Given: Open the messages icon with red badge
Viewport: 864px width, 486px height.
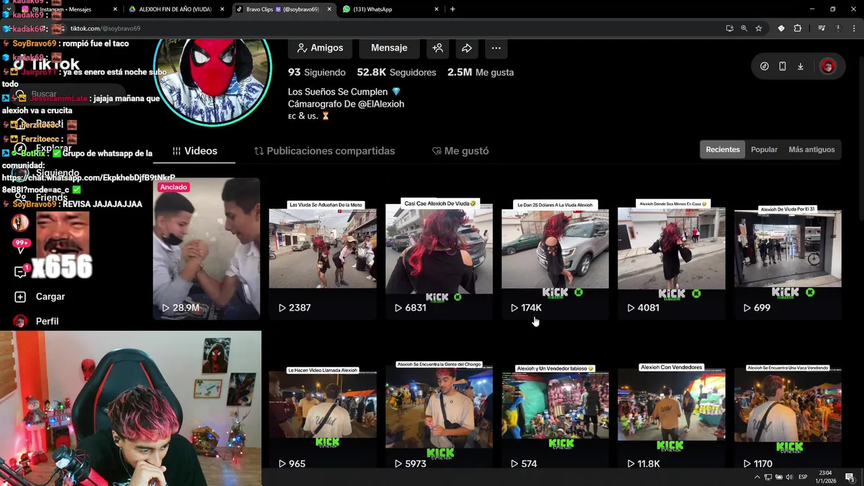Looking at the screenshot, I should click(x=20, y=271).
